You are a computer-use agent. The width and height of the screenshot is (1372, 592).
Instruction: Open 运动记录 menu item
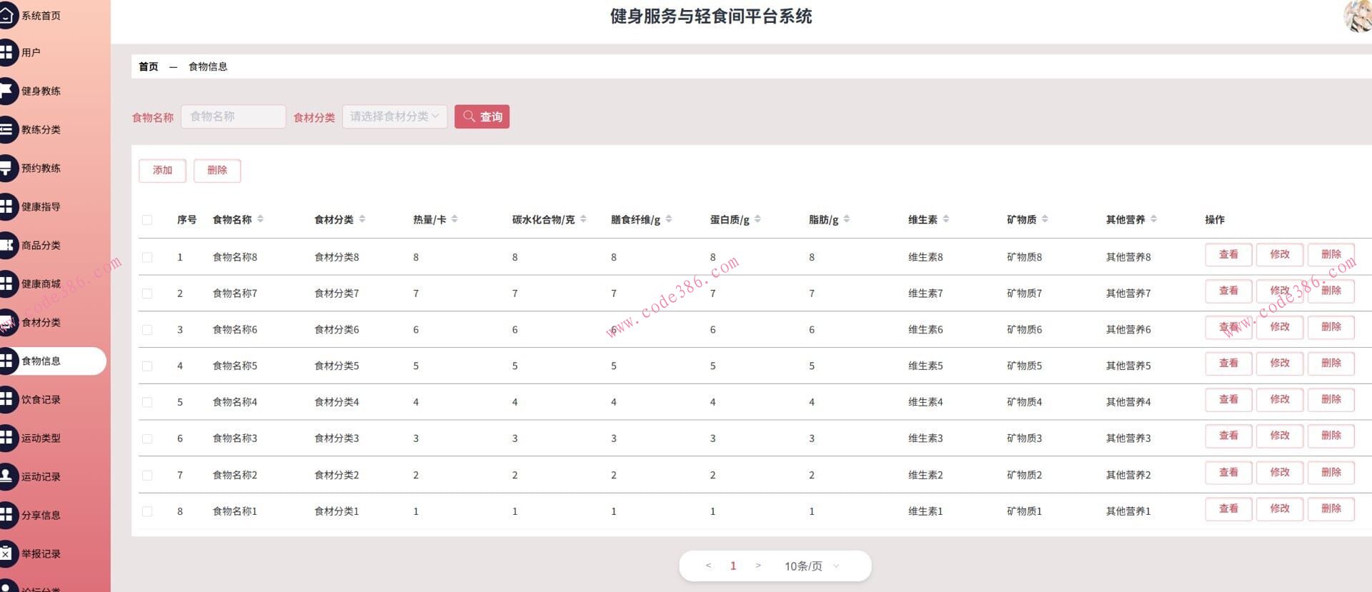tap(41, 476)
